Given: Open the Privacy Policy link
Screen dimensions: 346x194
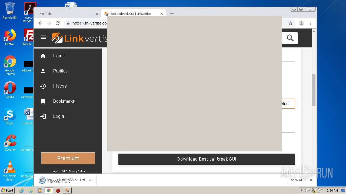Looking at the screenshot, I should pos(77,171).
